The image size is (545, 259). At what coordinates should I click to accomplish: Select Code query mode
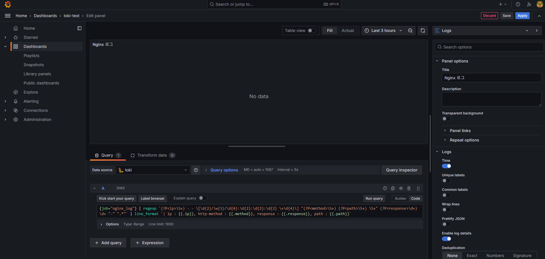pos(415,199)
